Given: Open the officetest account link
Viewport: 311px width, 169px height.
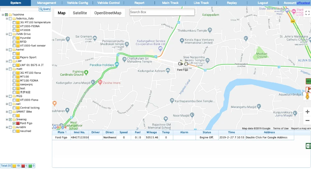Looking at the screenshot, I should [303, 3].
